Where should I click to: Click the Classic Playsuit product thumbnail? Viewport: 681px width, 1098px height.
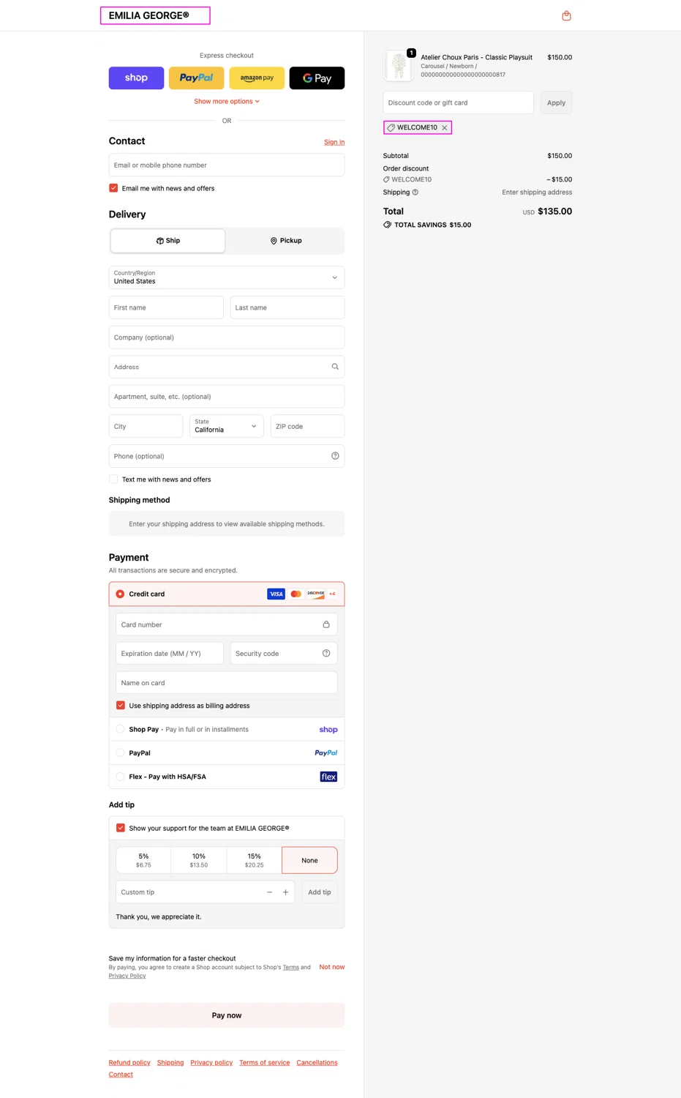point(399,66)
